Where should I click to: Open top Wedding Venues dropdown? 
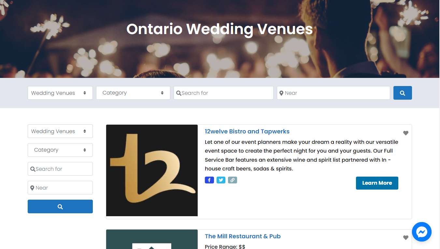pyautogui.click(x=60, y=93)
